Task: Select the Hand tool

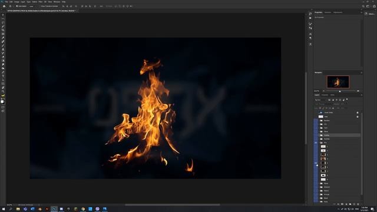Action: pos(3,88)
